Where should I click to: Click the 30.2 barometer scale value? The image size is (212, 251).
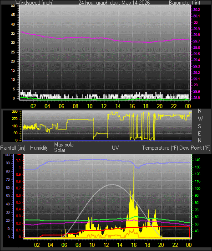click(x=197, y=10)
